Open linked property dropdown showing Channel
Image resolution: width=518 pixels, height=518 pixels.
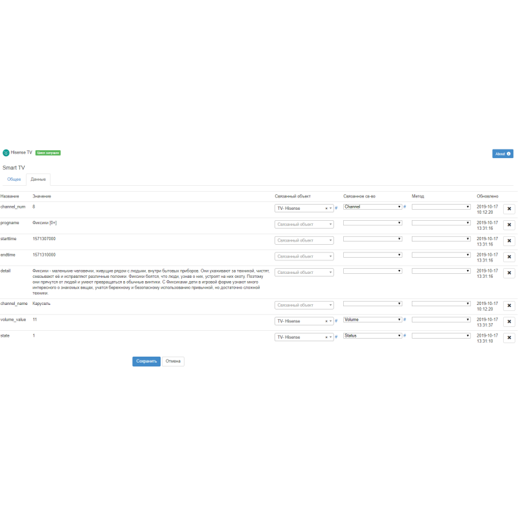[372, 207]
